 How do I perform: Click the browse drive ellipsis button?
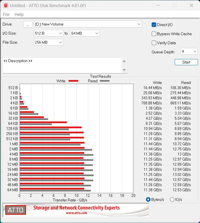point(28,24)
